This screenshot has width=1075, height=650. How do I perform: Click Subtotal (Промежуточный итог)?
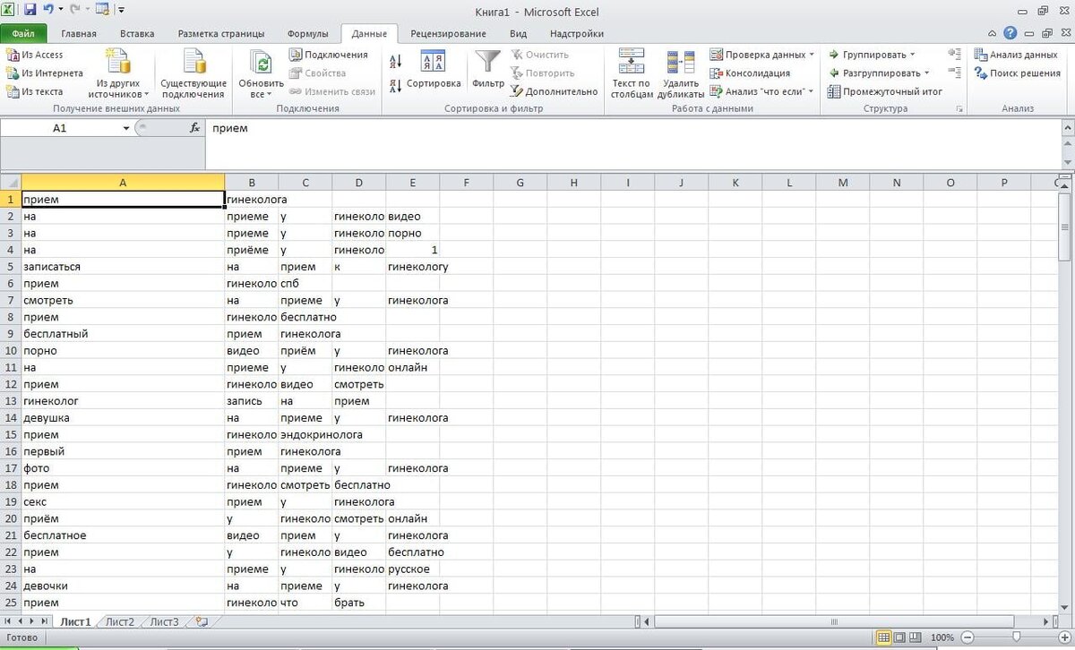pyautogui.click(x=885, y=91)
